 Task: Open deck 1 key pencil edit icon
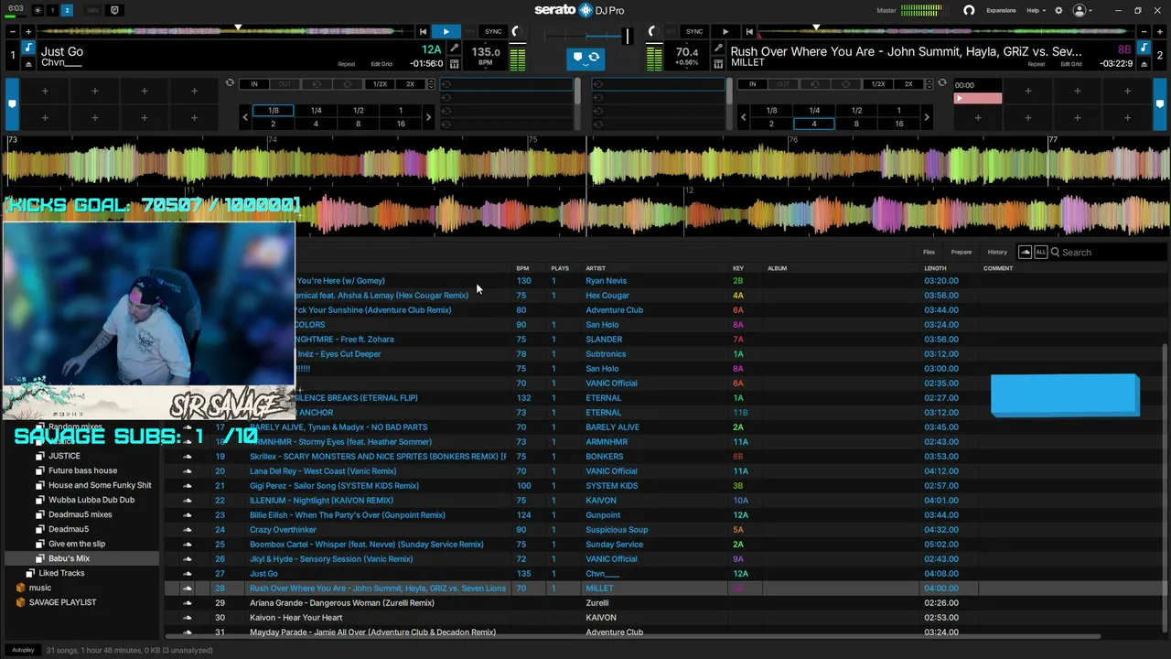454,49
